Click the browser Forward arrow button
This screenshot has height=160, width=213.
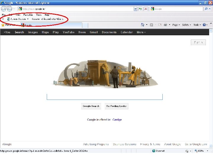click(x=9, y=9)
